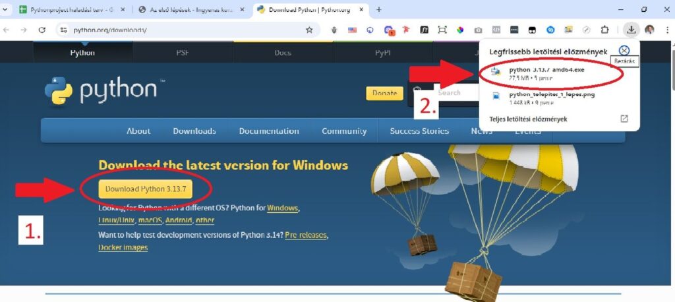Open Chrome three-dot menu
This screenshot has width=675, height=302.
(x=666, y=30)
